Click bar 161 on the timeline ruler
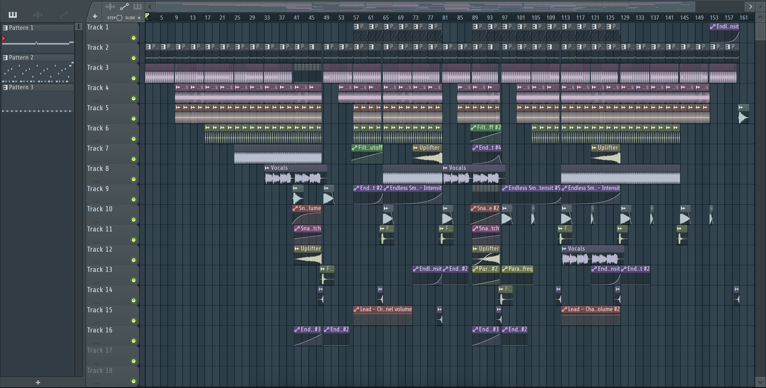Viewport: 766px width, 388px height. [x=744, y=18]
